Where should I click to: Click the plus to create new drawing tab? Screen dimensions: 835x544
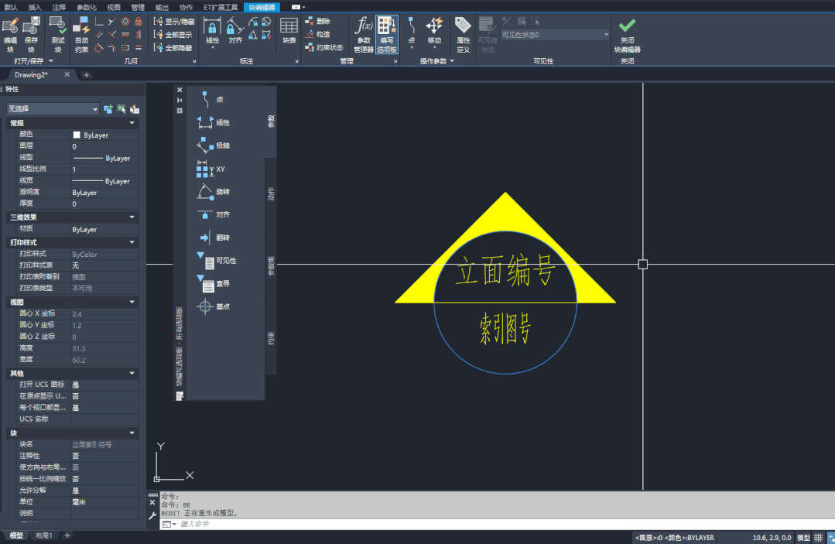point(86,75)
